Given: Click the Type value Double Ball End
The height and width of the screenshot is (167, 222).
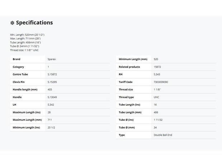Looking at the screenshot, I should pyautogui.click(x=163, y=135).
